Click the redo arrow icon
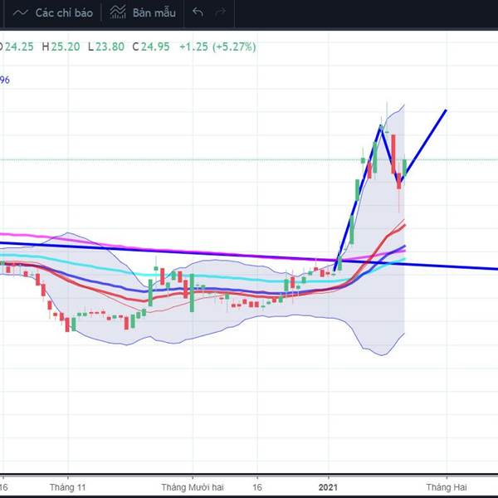This screenshot has width=498, height=498. pyautogui.click(x=220, y=12)
